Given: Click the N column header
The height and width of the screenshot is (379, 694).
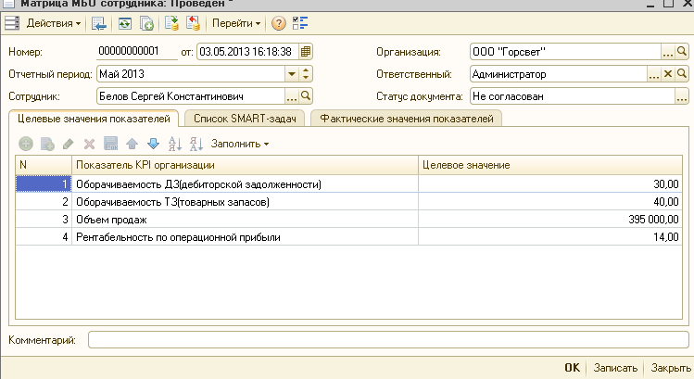Looking at the screenshot, I should pos(44,165).
